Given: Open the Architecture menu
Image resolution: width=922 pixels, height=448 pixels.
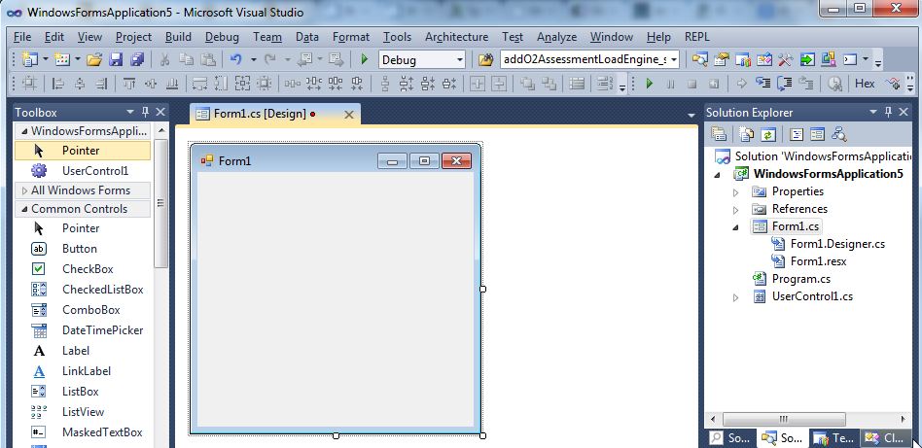Looking at the screenshot, I should [x=457, y=37].
